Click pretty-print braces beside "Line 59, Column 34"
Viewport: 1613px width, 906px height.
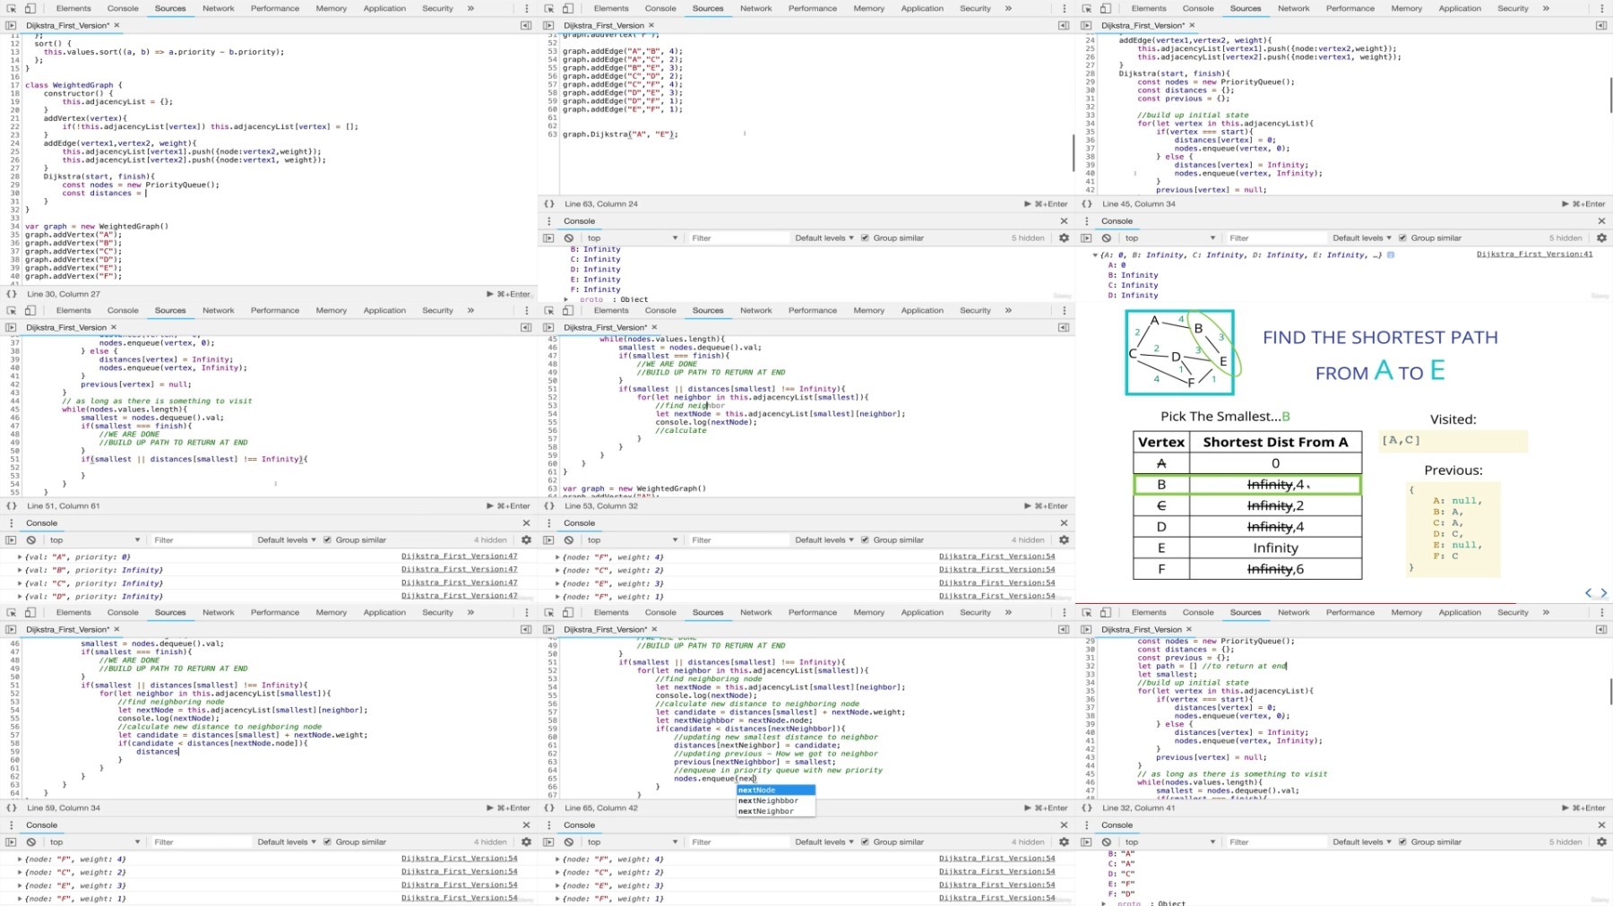pos(12,808)
